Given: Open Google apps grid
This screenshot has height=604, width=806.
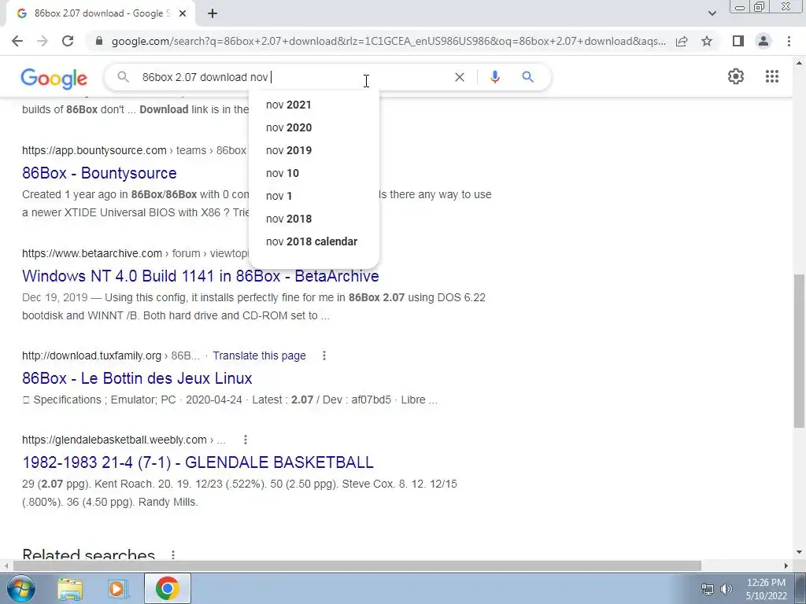Looking at the screenshot, I should click(772, 76).
